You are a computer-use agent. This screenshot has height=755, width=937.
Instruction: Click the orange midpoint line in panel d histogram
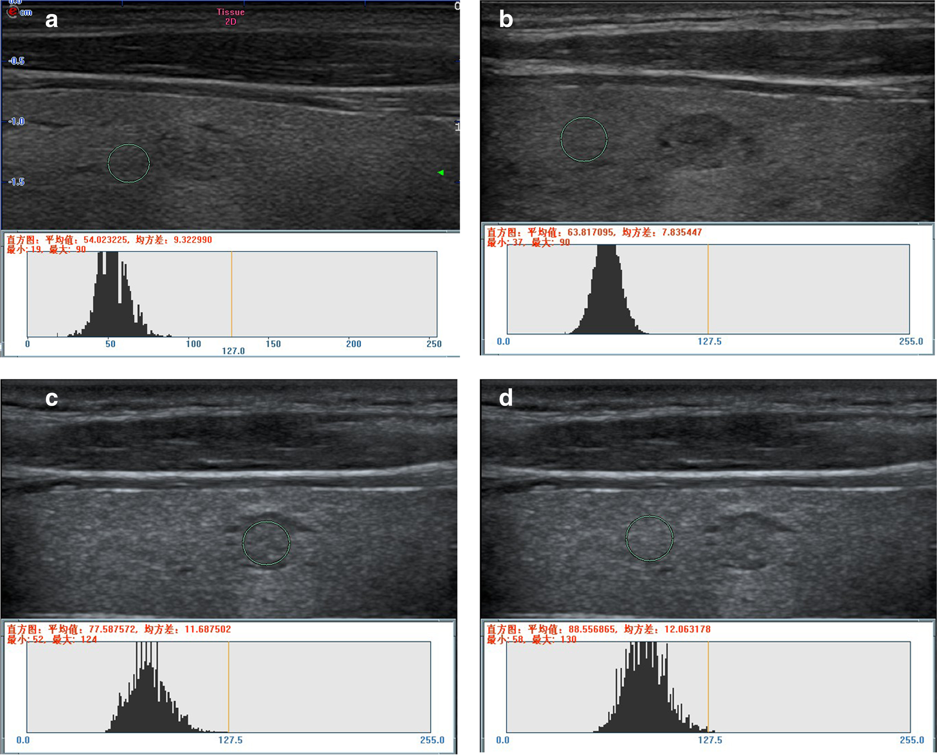tap(708, 687)
